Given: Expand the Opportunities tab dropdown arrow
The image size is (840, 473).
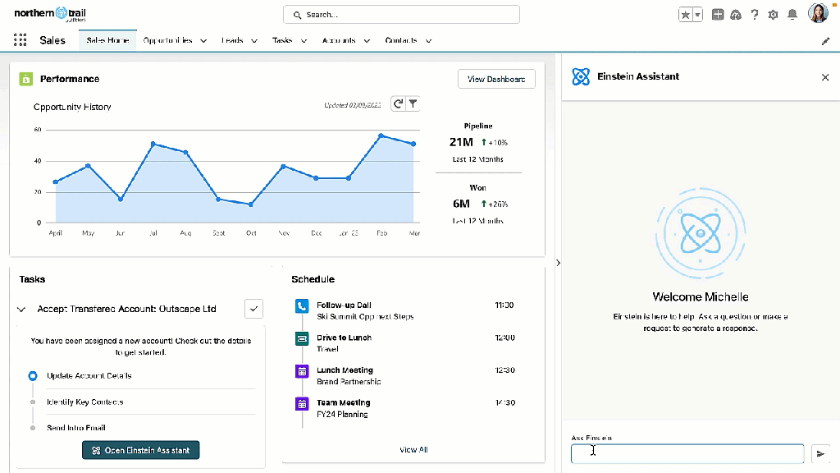Looking at the screenshot, I should point(203,40).
